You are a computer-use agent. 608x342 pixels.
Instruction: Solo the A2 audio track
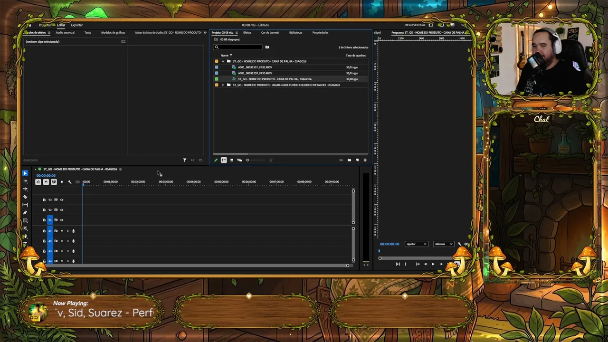(67, 241)
